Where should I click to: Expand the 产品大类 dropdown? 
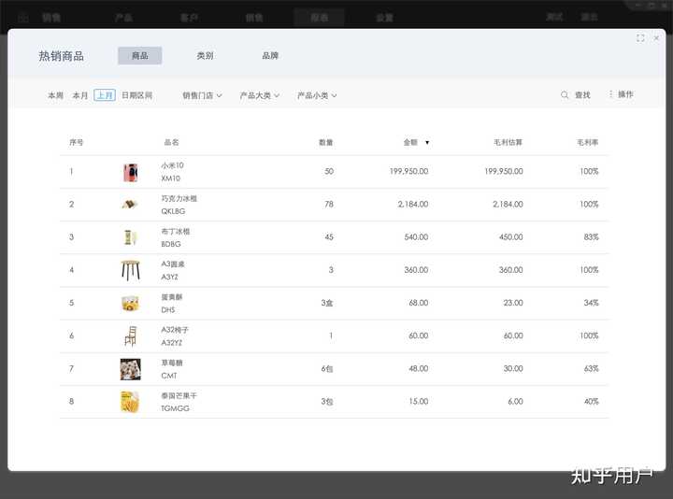[x=260, y=95]
